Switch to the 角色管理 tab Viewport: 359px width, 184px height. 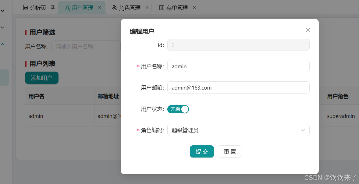pos(128,7)
